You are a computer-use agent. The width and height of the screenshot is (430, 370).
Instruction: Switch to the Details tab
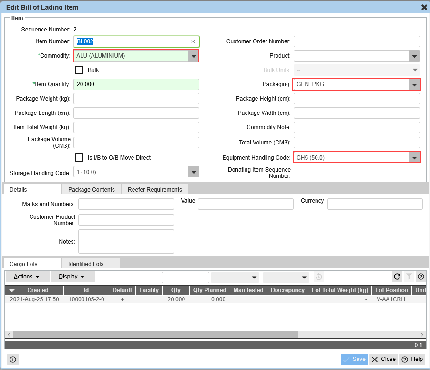pyautogui.click(x=32, y=189)
